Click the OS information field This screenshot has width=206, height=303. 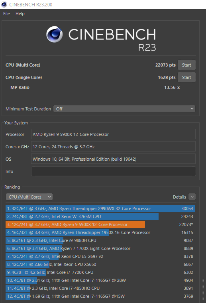(113, 159)
